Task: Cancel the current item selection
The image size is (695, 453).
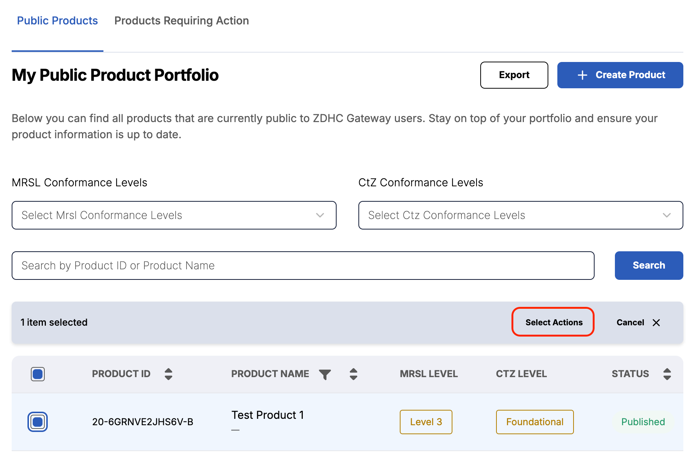Action: coord(638,322)
